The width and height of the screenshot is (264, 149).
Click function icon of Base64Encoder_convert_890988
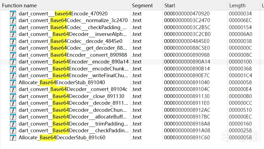13,55
